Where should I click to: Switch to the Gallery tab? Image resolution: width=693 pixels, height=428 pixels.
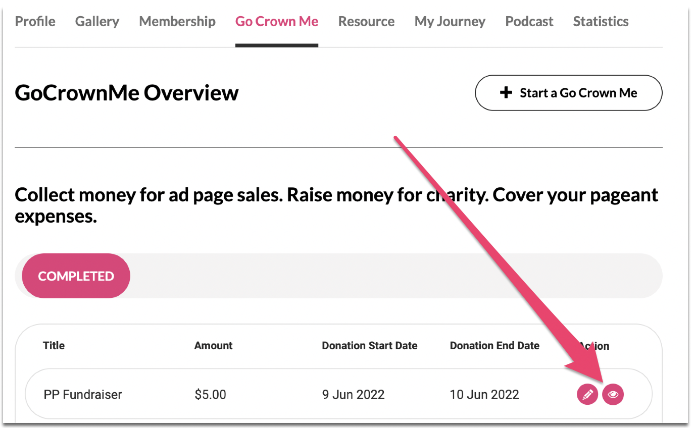[97, 22]
